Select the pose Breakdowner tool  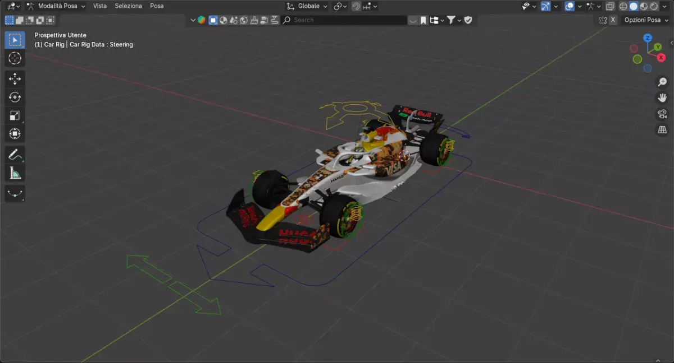(15, 194)
